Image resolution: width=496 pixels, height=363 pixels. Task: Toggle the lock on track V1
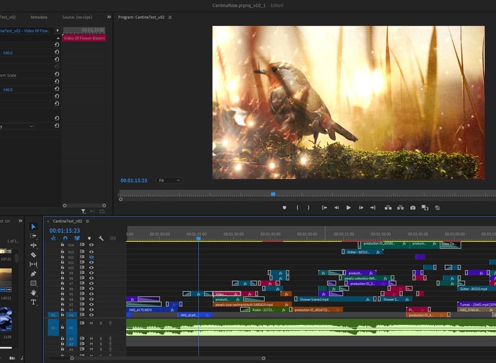click(x=63, y=315)
